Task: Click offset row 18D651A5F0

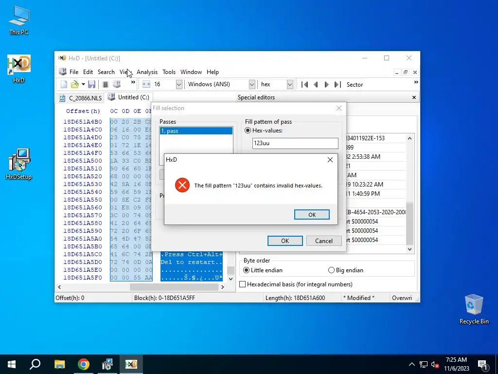Action: pyautogui.click(x=83, y=278)
